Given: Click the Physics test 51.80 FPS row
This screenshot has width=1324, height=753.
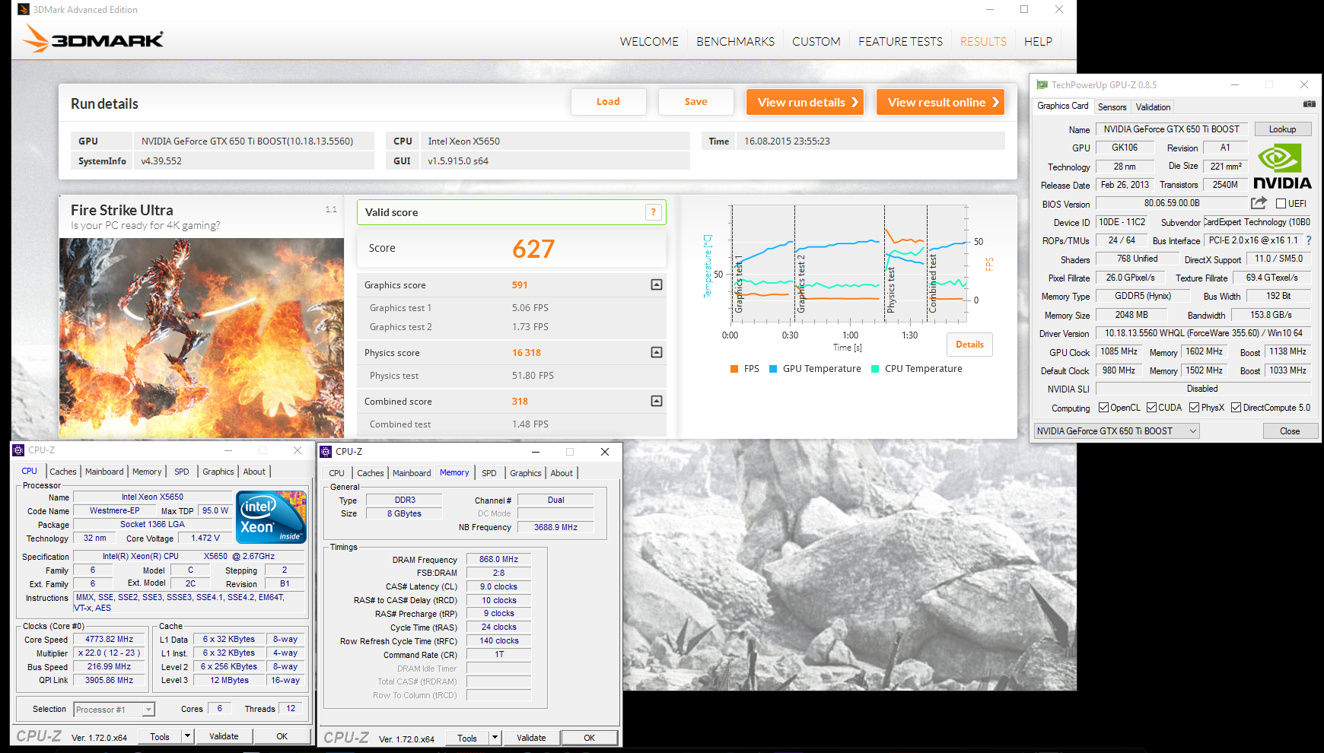Looking at the screenshot, I should pos(511,376).
